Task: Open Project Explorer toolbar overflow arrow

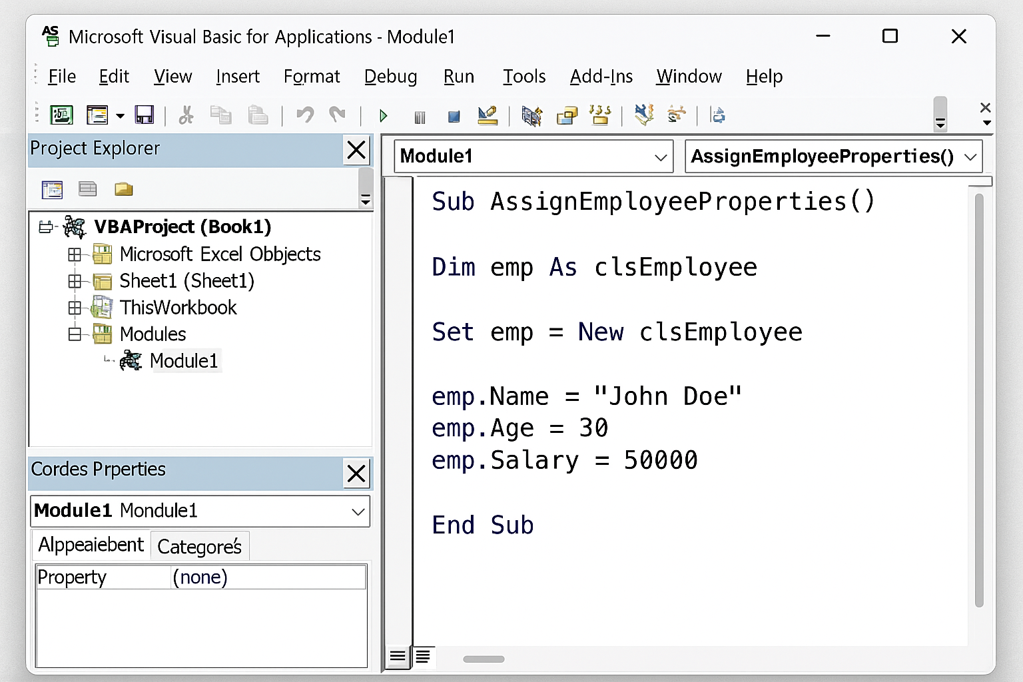Action: pos(365,200)
